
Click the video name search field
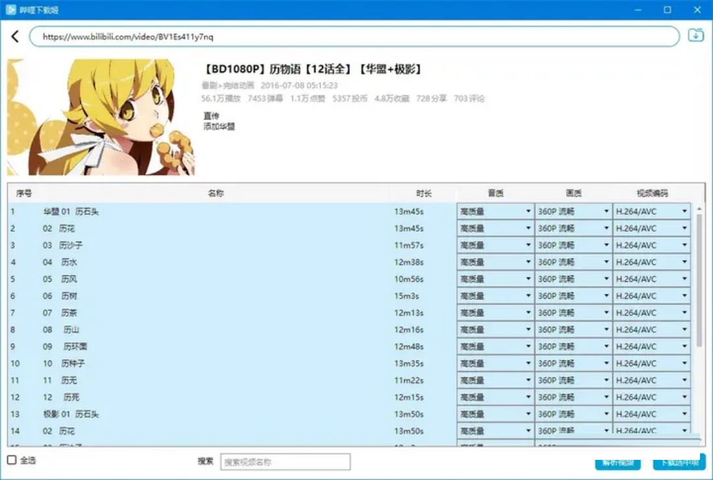(285, 462)
